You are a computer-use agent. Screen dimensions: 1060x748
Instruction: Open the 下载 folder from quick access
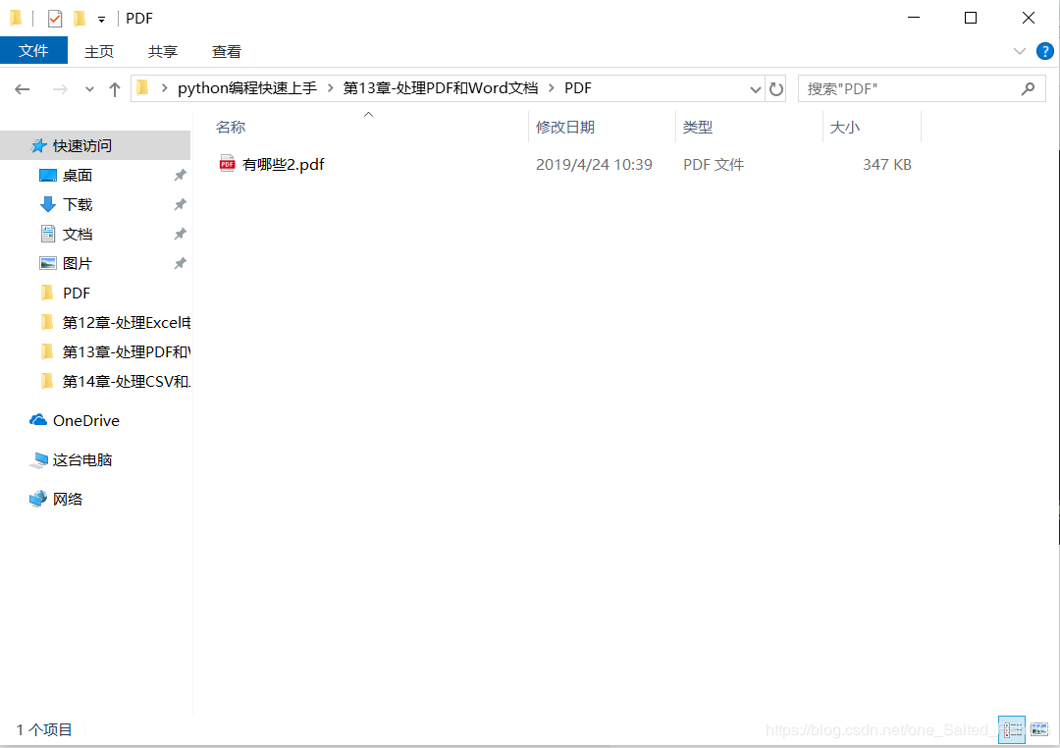[76, 204]
